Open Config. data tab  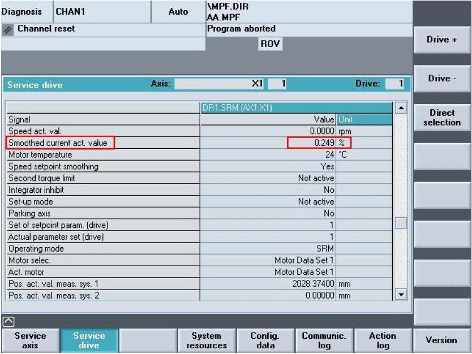coord(265,340)
